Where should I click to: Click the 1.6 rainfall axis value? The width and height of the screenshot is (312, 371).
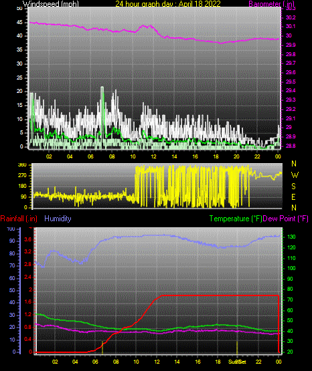point(27,302)
